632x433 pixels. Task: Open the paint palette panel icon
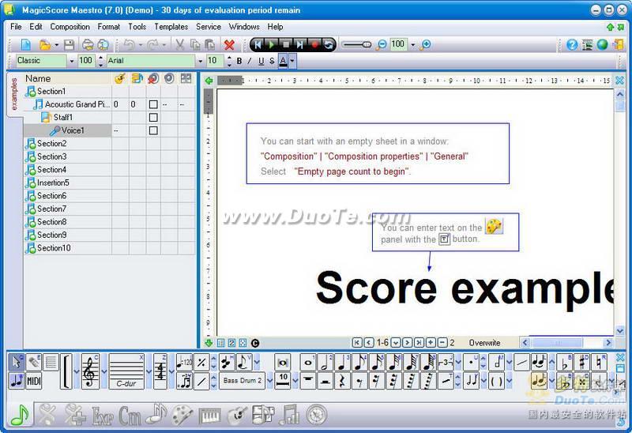[182, 416]
